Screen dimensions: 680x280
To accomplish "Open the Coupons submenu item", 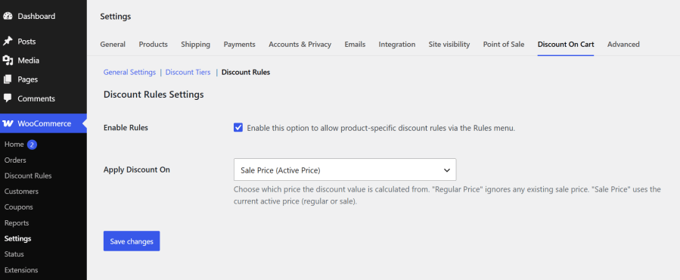I will 19,207.
